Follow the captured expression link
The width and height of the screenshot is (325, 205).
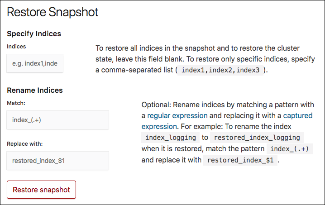(x=227, y=121)
